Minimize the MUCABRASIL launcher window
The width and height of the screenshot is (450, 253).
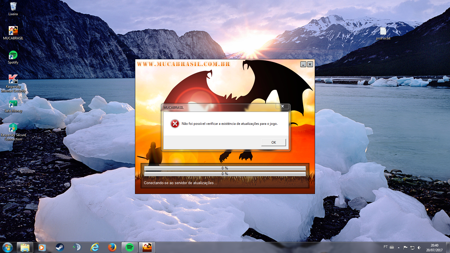pos(303,64)
